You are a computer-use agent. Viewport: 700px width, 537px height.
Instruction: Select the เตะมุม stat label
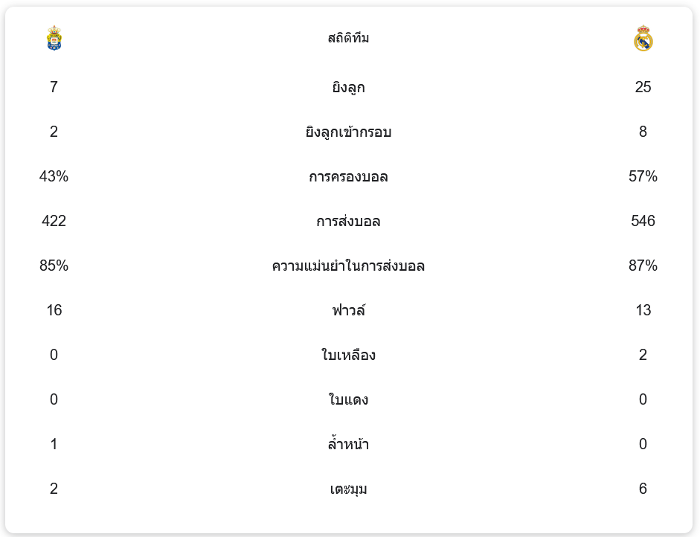348,489
